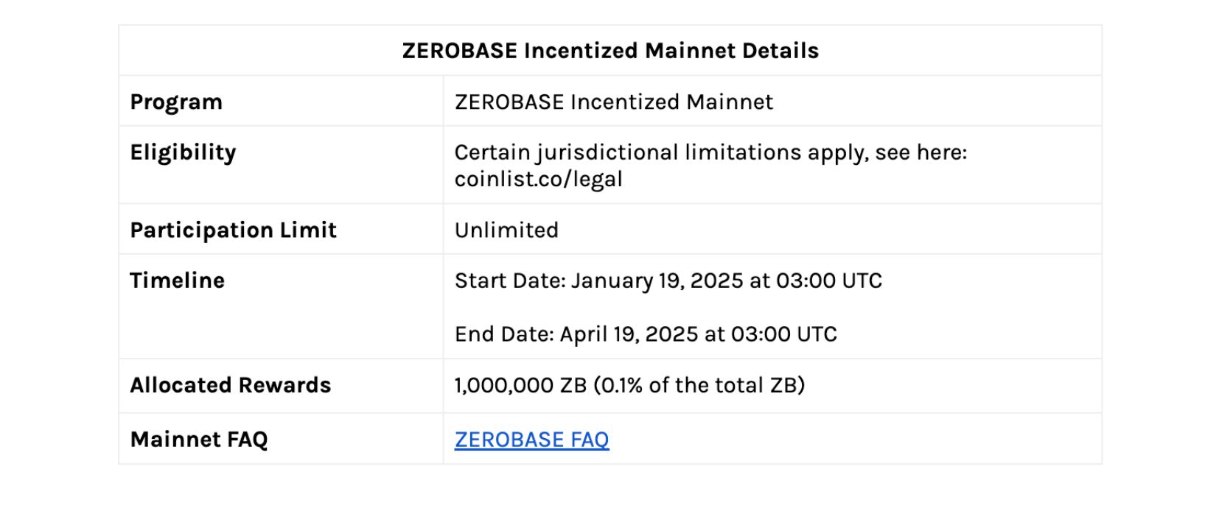Select the Eligibility row label
Viewport: 1219px width, 511px height.
point(183,152)
